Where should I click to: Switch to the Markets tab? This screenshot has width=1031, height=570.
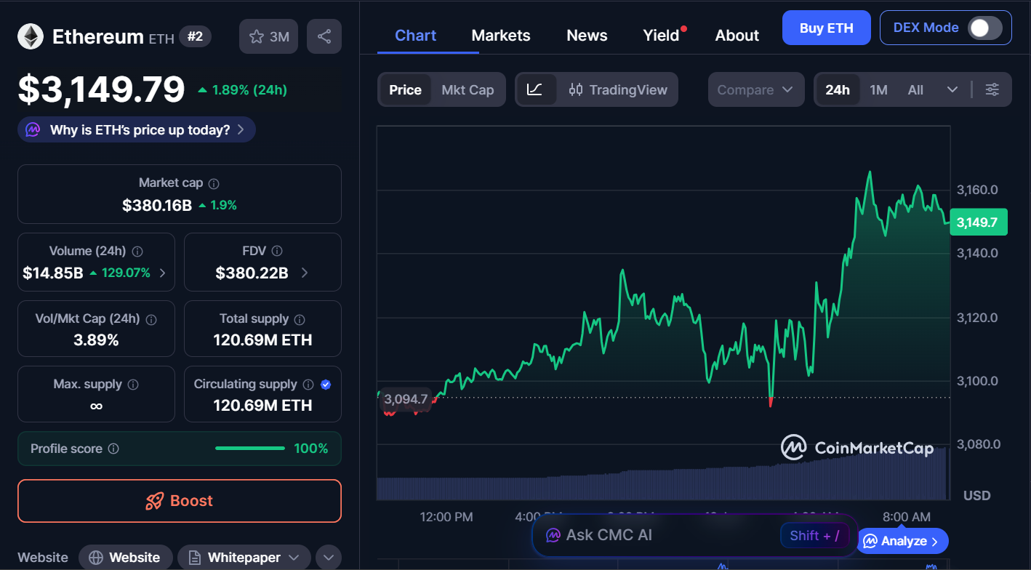click(500, 35)
